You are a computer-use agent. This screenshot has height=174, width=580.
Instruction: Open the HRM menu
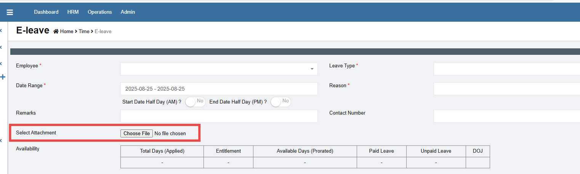(73, 12)
